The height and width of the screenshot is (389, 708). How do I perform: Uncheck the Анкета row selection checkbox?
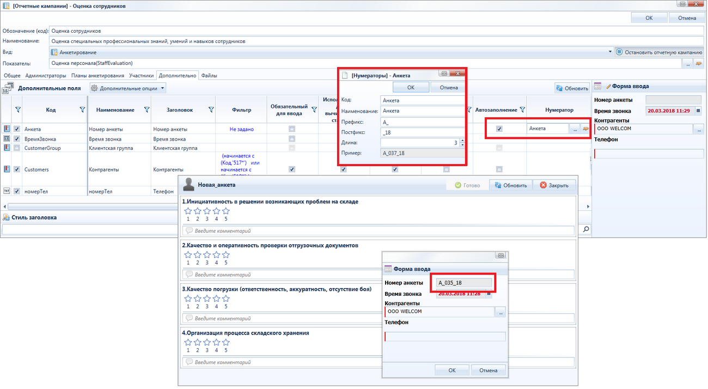click(17, 129)
